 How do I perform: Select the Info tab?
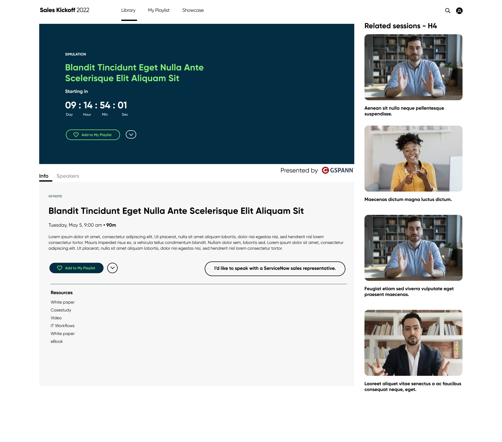44,176
